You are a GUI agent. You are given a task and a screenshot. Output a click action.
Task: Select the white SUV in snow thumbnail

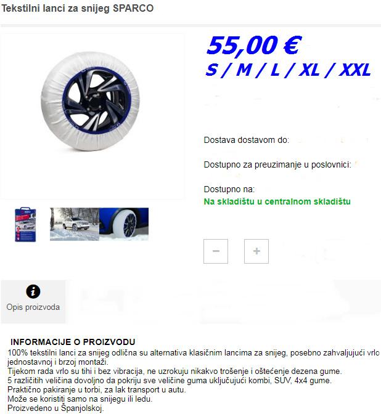click(x=75, y=224)
